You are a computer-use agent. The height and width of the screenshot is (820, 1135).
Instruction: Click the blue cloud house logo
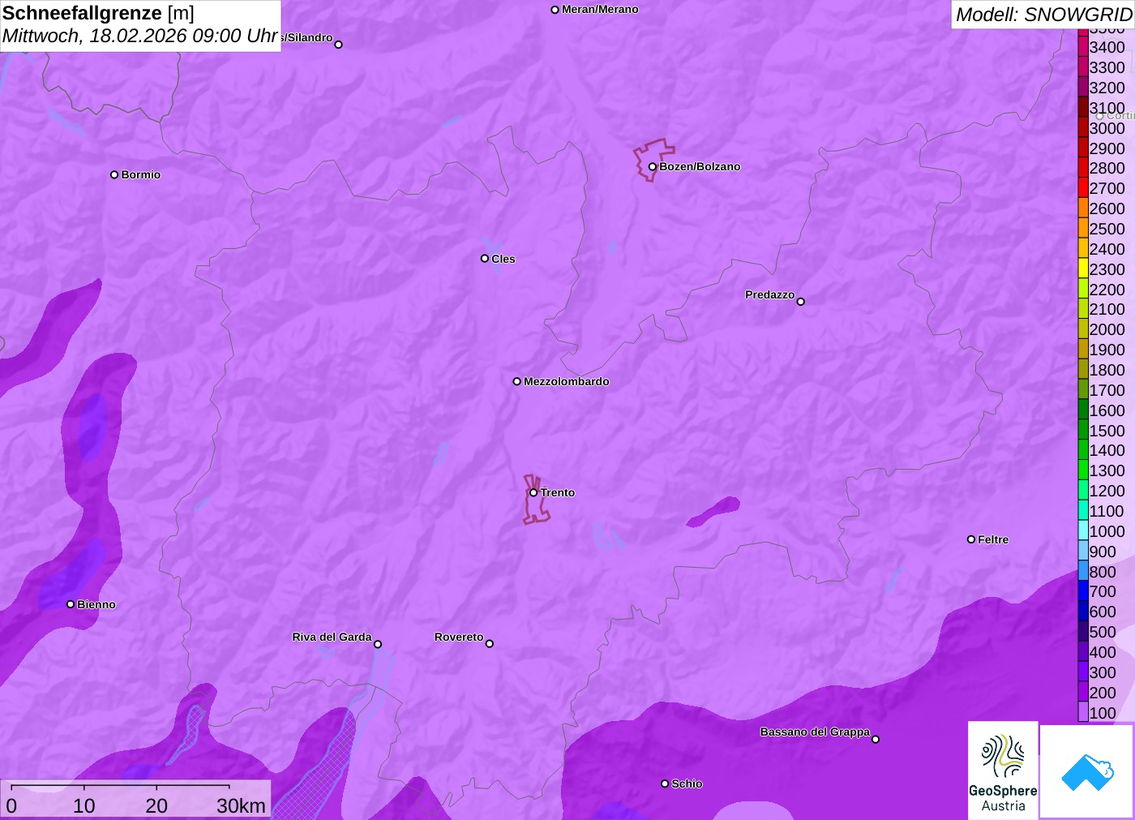coord(1087,771)
